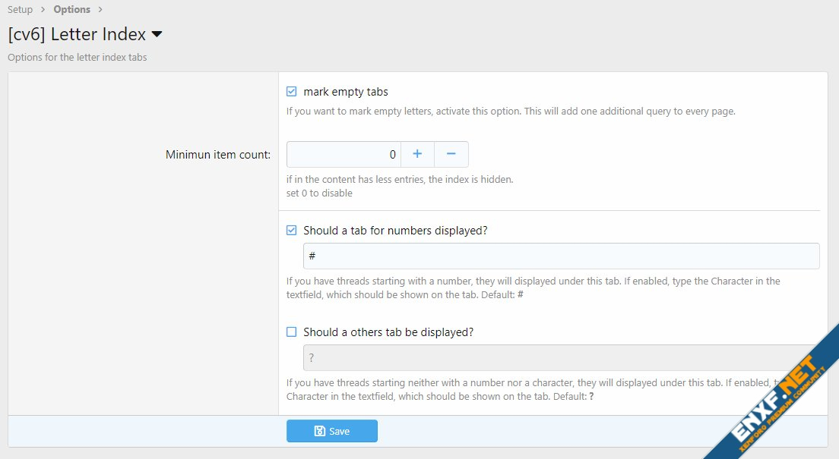839x459 pixels.
Task: Click "Should a tab for numbers displayed?" label
Action: click(x=395, y=231)
